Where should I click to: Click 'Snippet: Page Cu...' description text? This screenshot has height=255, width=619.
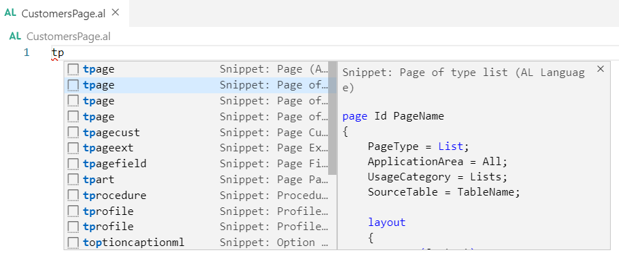point(274,133)
